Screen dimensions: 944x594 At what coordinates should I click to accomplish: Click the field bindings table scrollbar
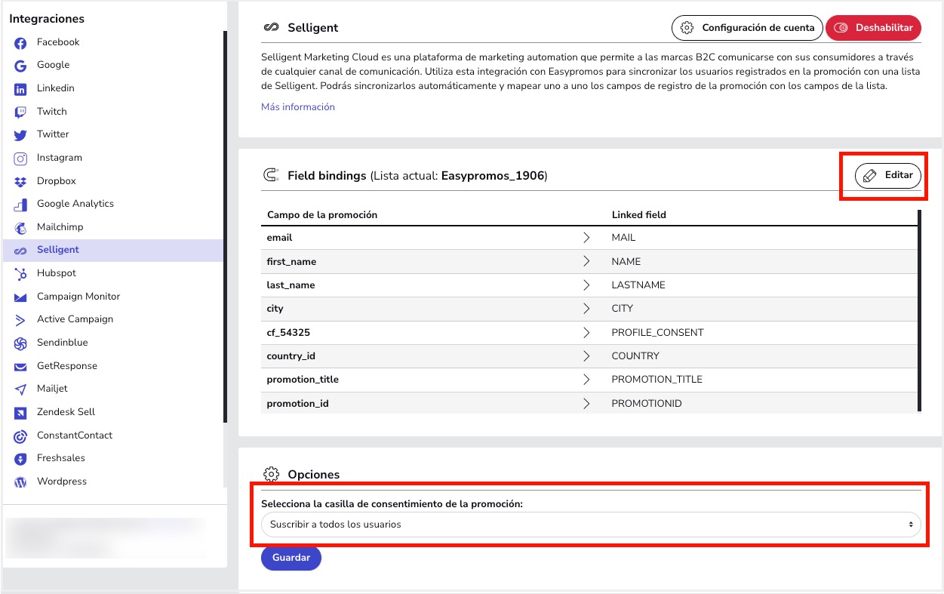919,309
